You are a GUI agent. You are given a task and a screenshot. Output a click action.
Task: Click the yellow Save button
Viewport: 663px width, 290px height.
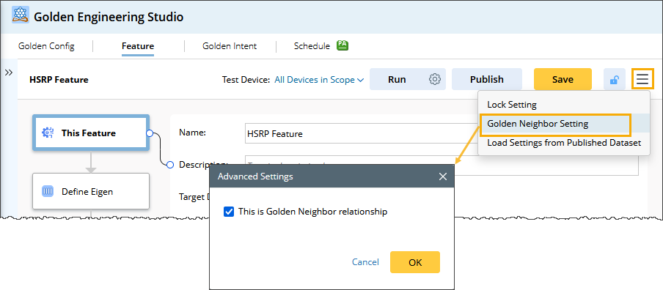click(x=563, y=79)
